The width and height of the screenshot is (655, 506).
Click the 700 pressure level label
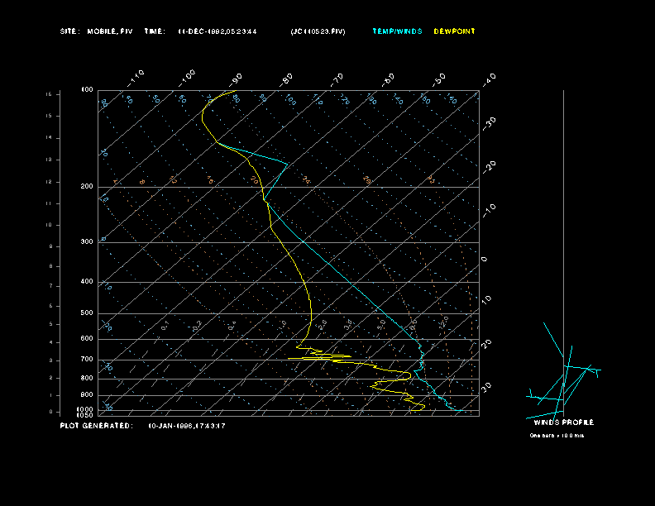click(x=87, y=359)
